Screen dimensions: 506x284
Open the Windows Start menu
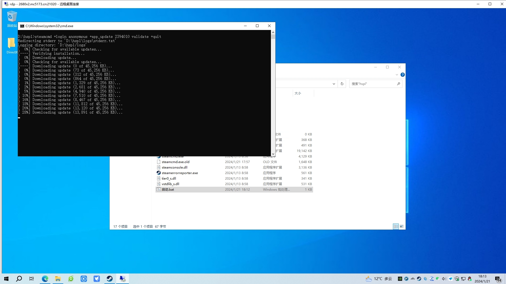[6, 279]
